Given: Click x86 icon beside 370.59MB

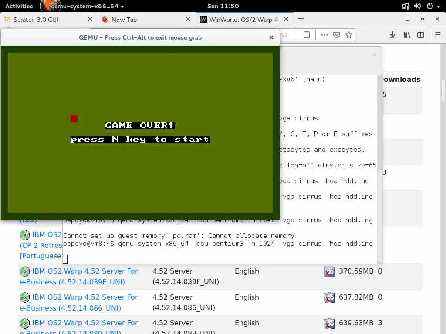Looking at the screenshot, I should (x=329, y=271).
